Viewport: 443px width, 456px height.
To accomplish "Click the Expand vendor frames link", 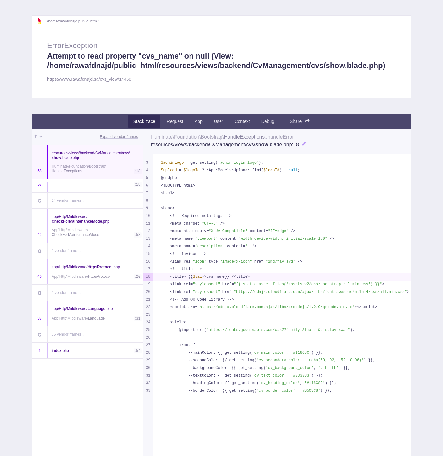I will [119, 137].
